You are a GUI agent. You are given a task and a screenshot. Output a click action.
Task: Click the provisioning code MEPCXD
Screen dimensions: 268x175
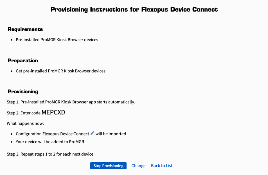[x=53, y=112]
